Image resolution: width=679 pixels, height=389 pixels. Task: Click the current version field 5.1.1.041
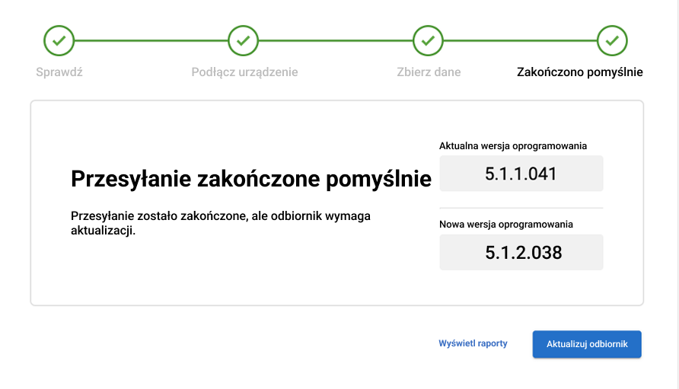[521, 174]
